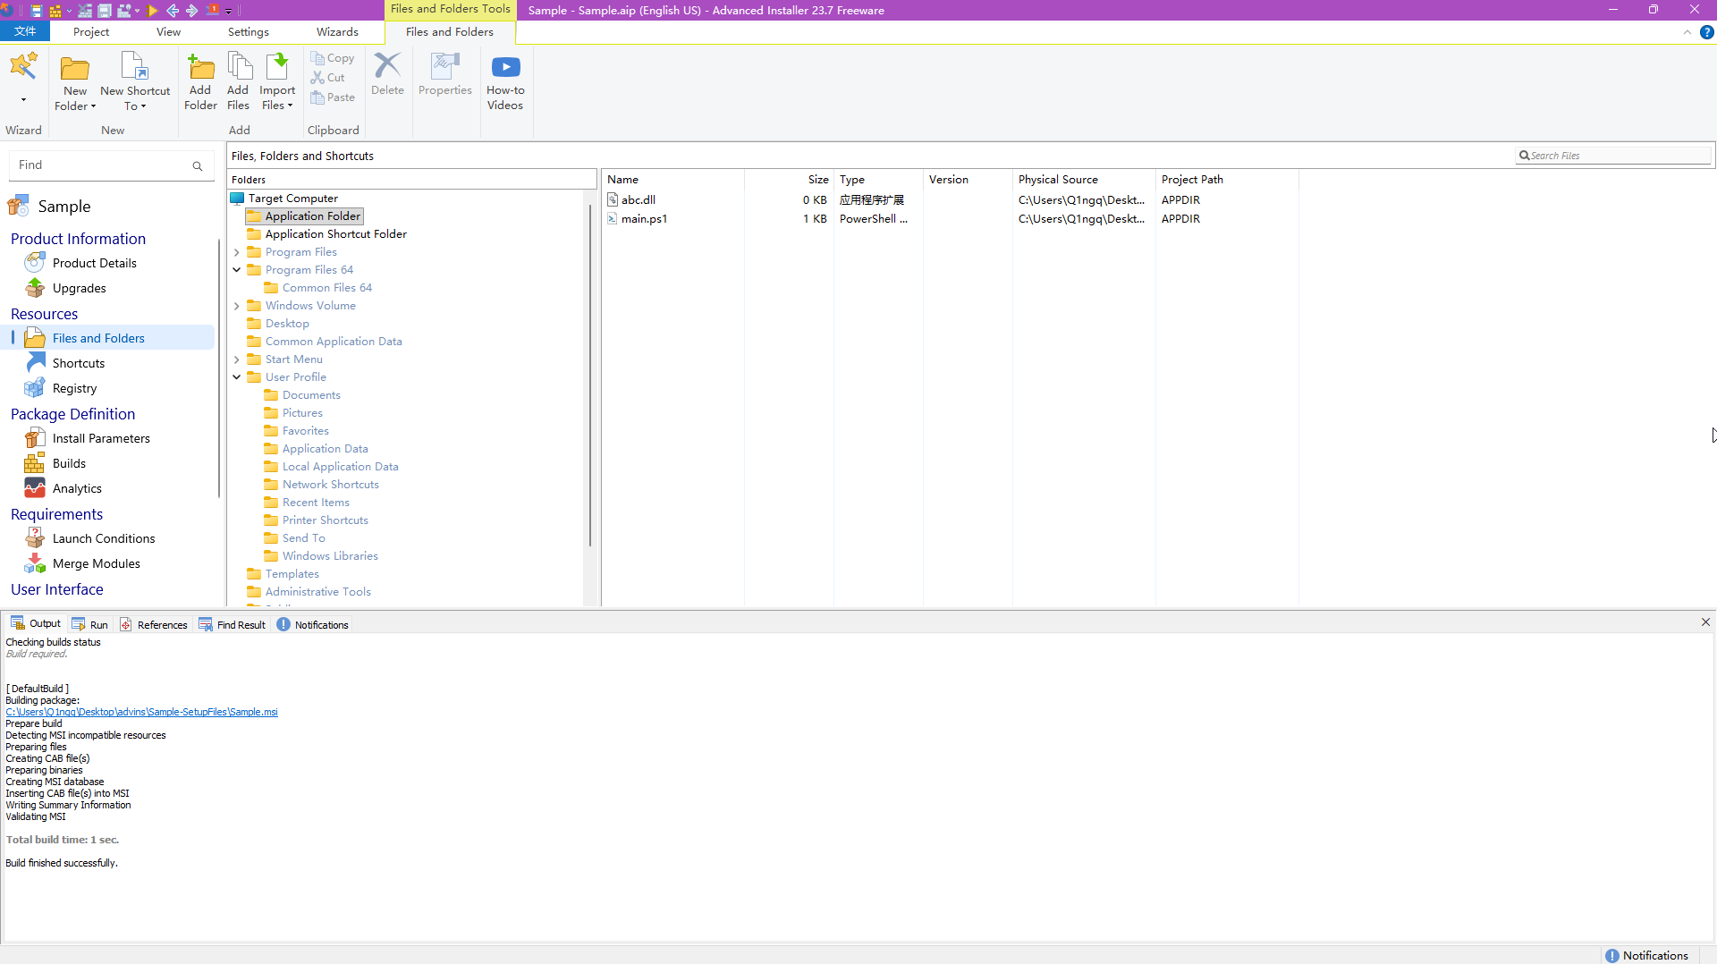Open the Builds page
This screenshot has height=964, width=1717.
[69, 463]
